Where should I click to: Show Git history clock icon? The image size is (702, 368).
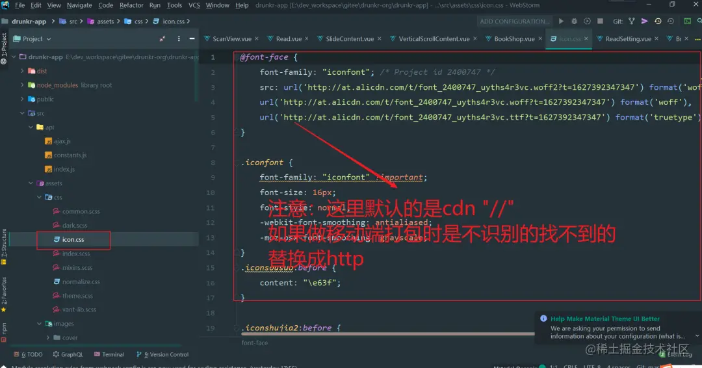(x=658, y=21)
